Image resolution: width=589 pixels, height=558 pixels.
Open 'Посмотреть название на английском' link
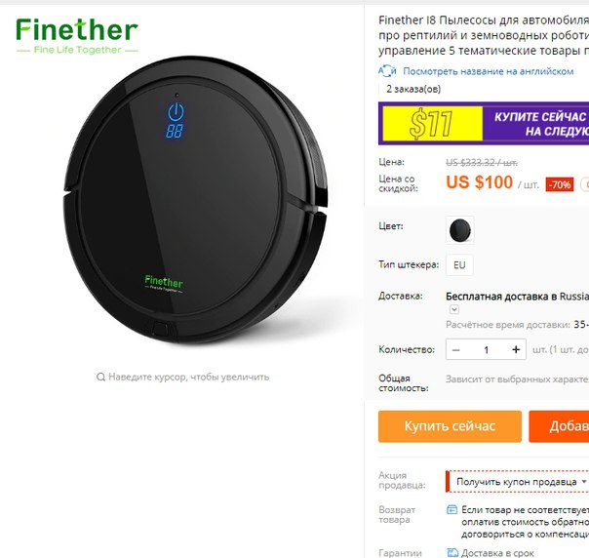pos(488,71)
